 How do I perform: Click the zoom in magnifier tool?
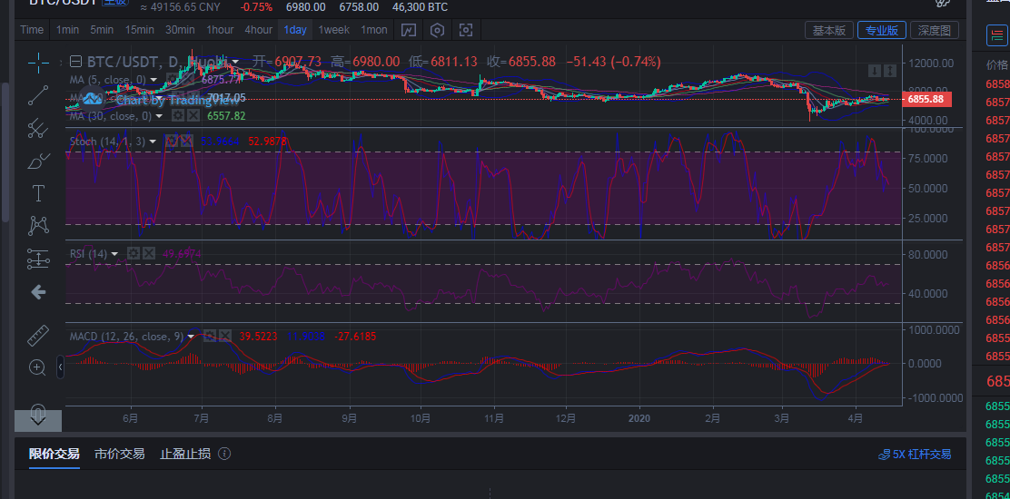point(38,367)
